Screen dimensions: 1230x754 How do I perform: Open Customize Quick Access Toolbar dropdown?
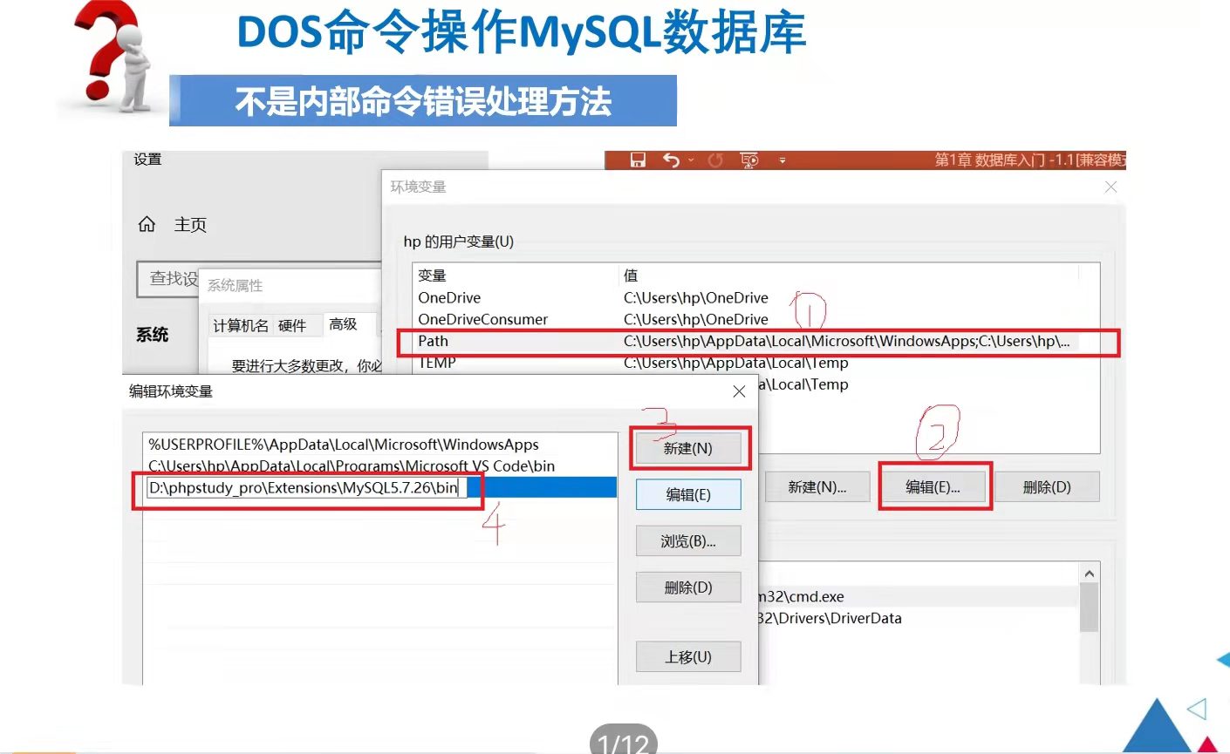(782, 160)
